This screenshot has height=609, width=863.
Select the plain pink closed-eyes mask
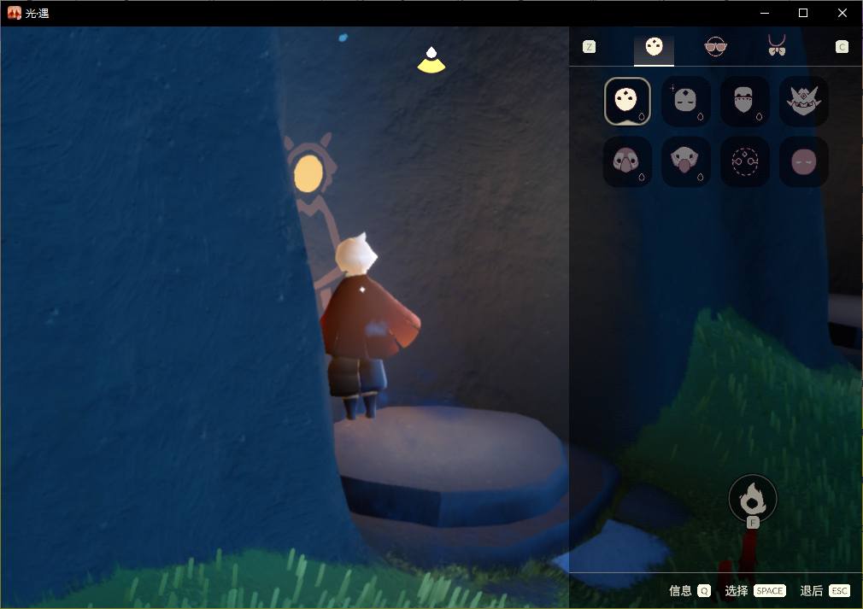coord(803,161)
